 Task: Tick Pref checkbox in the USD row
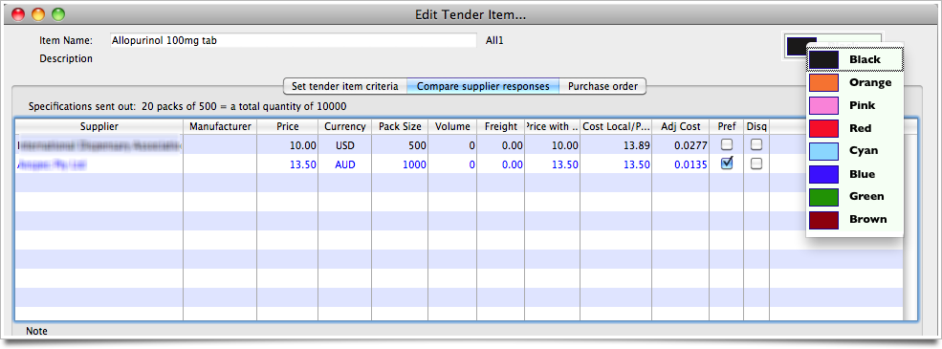[x=727, y=144]
